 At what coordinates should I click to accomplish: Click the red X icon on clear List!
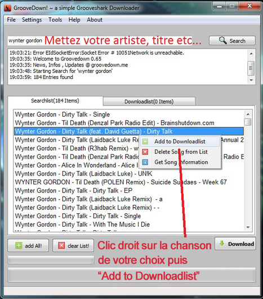point(61,245)
